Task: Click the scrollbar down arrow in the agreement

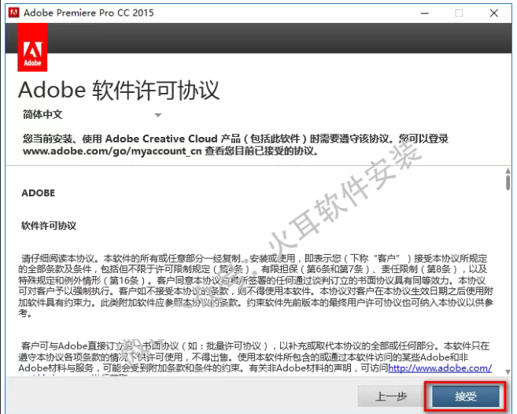Action: [x=508, y=372]
